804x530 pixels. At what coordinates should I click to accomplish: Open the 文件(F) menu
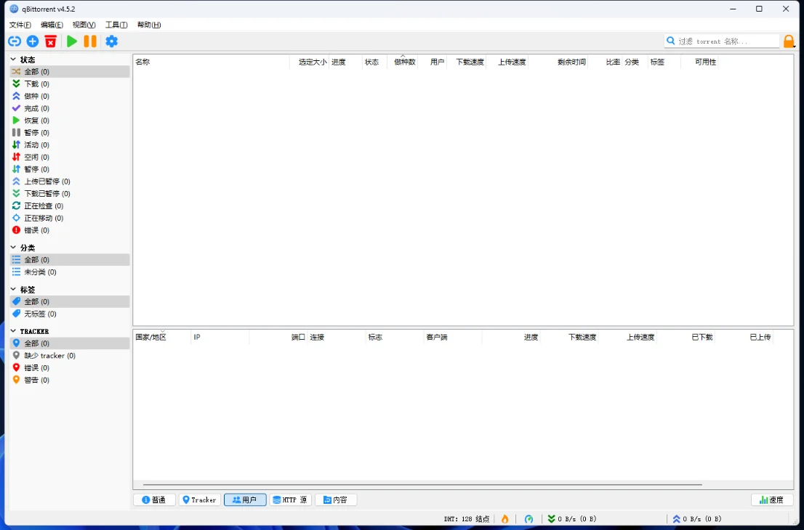coord(20,25)
